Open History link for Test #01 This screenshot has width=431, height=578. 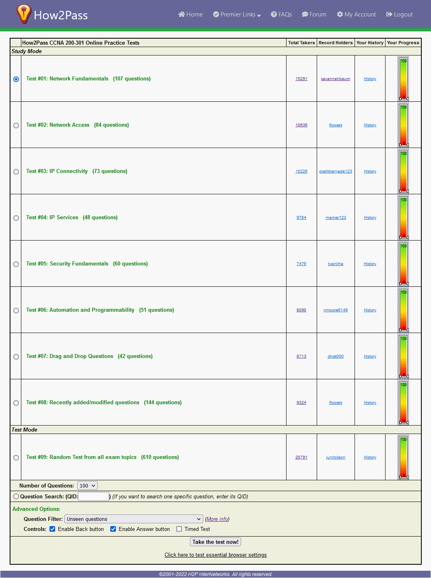(x=370, y=79)
